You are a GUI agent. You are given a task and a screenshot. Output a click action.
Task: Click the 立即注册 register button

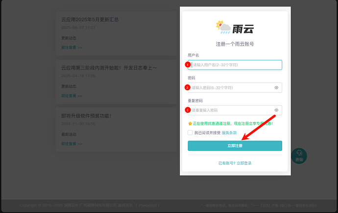pyautogui.click(x=235, y=146)
